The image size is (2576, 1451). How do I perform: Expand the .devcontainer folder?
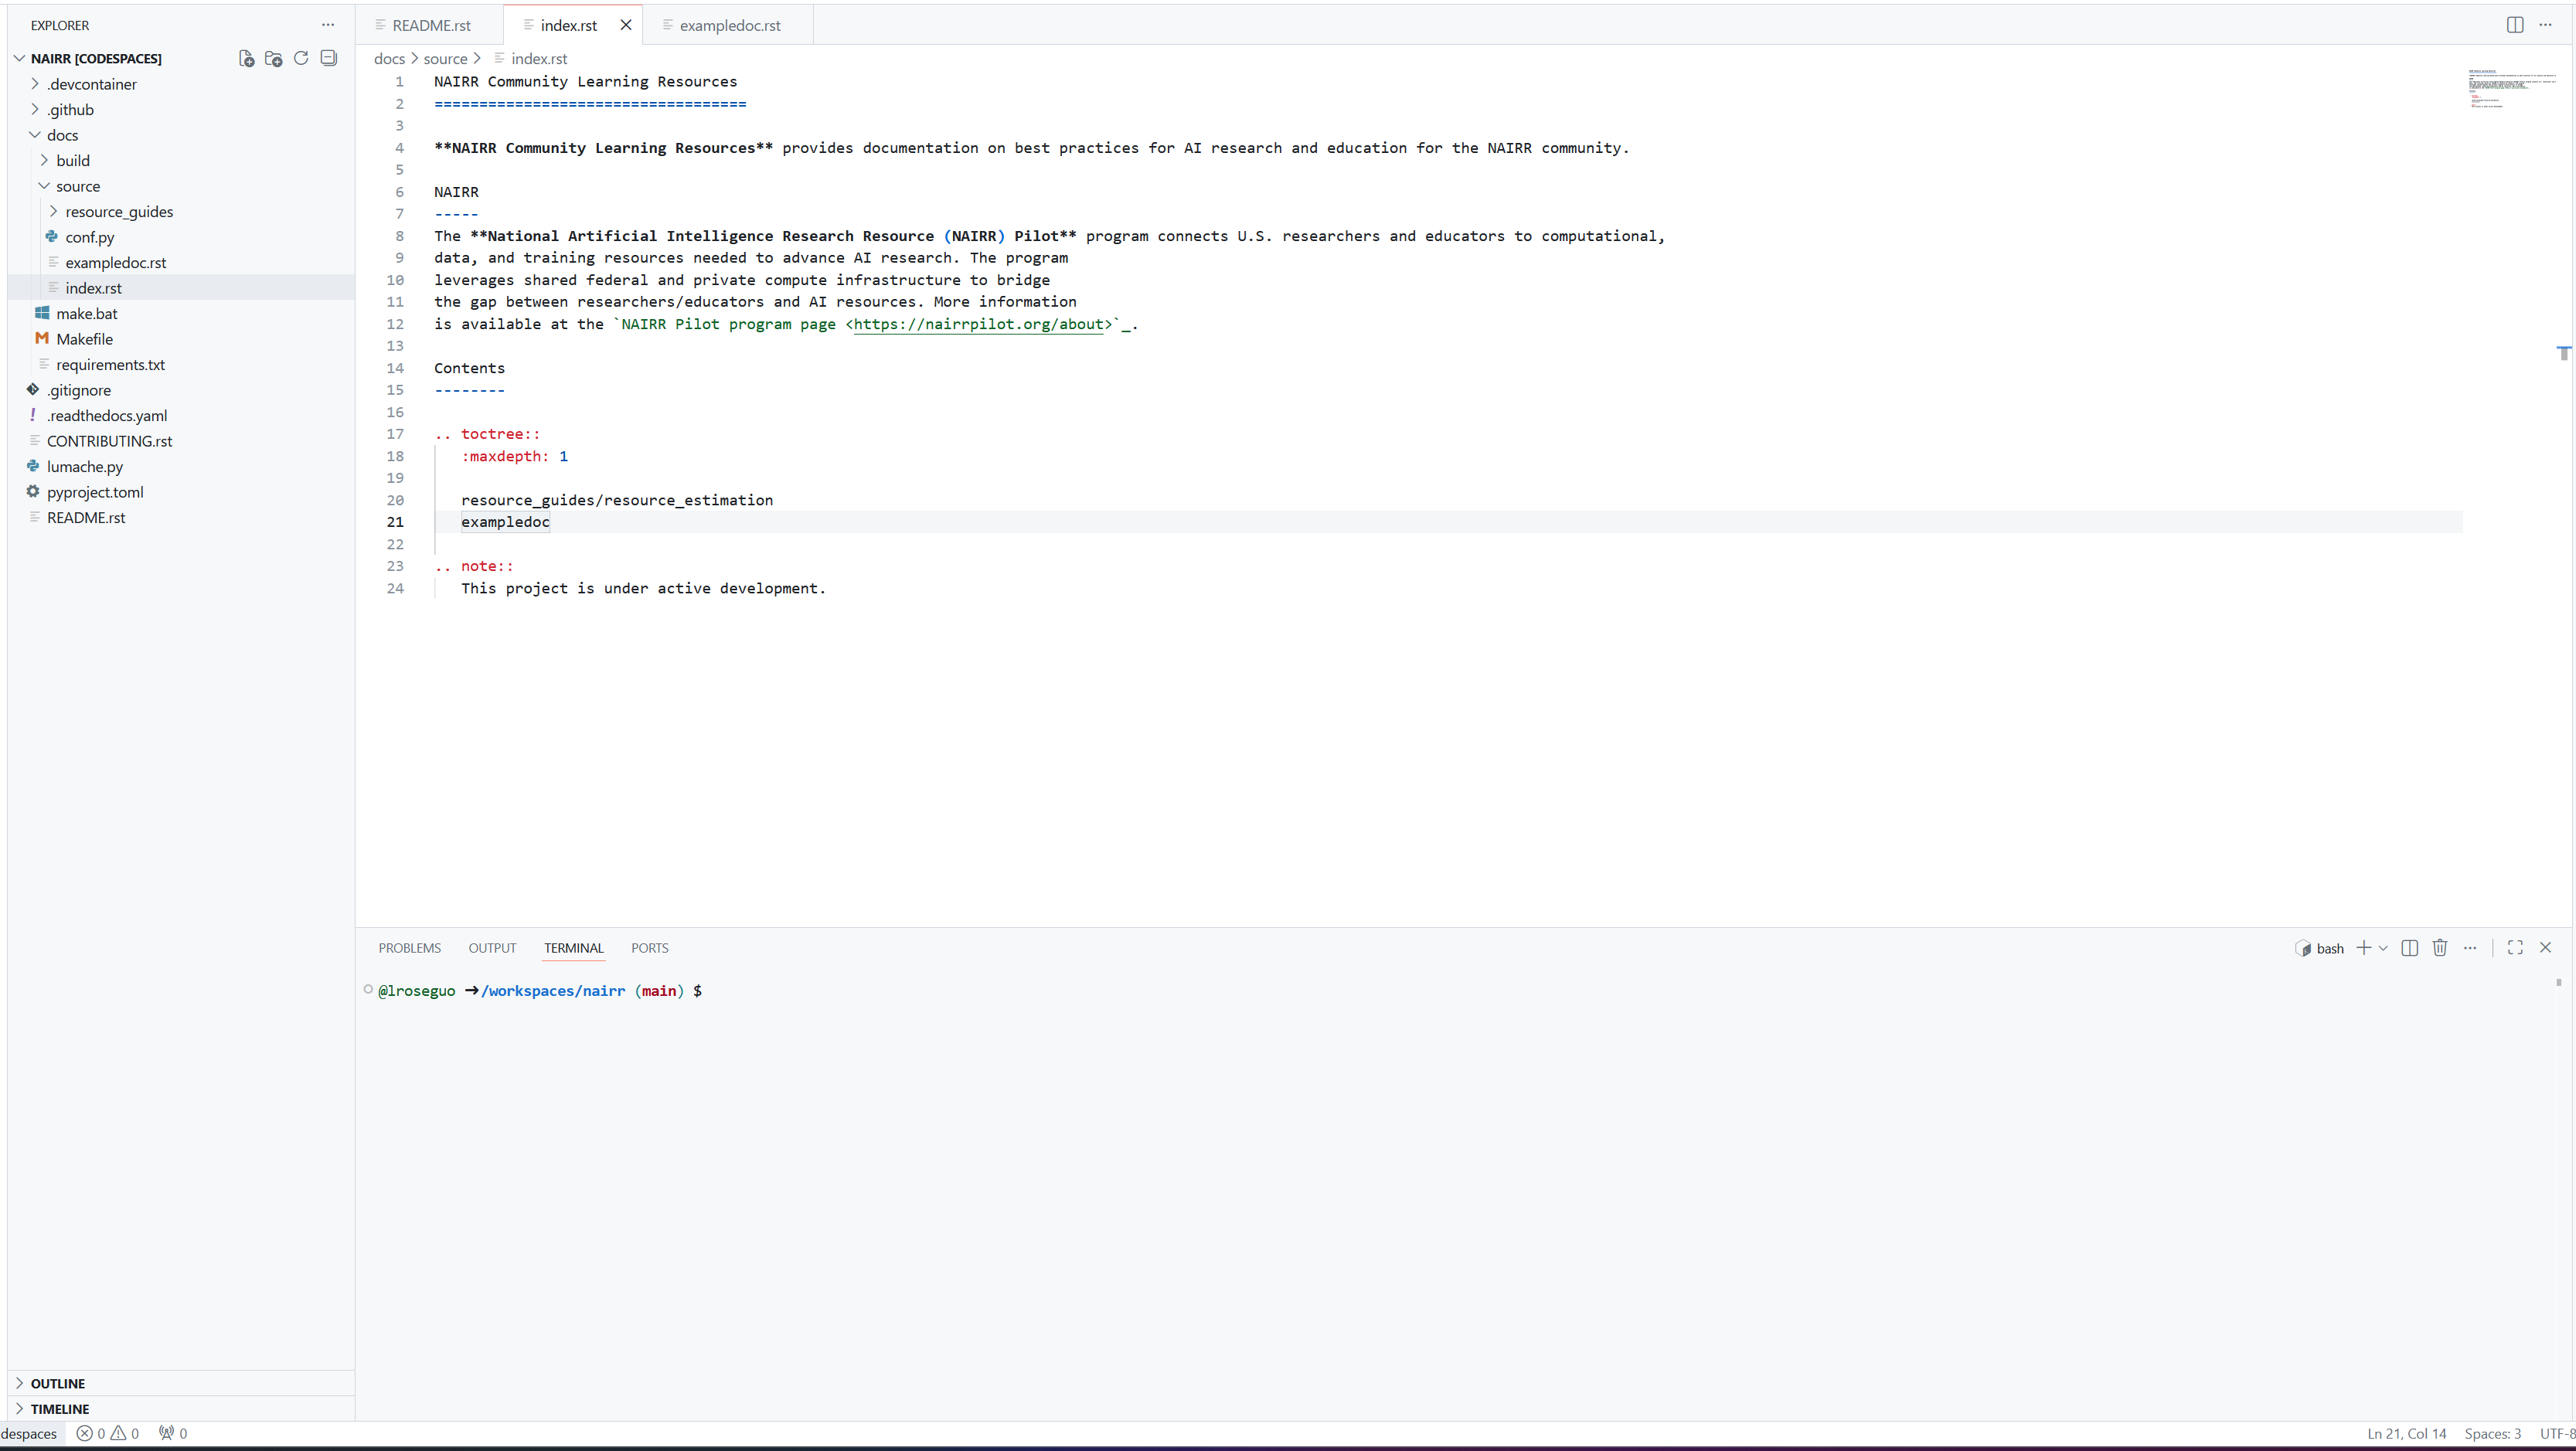click(x=35, y=84)
